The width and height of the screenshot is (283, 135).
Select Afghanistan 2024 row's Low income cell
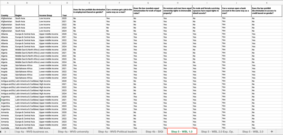pyautogui.click(x=50, y=31)
